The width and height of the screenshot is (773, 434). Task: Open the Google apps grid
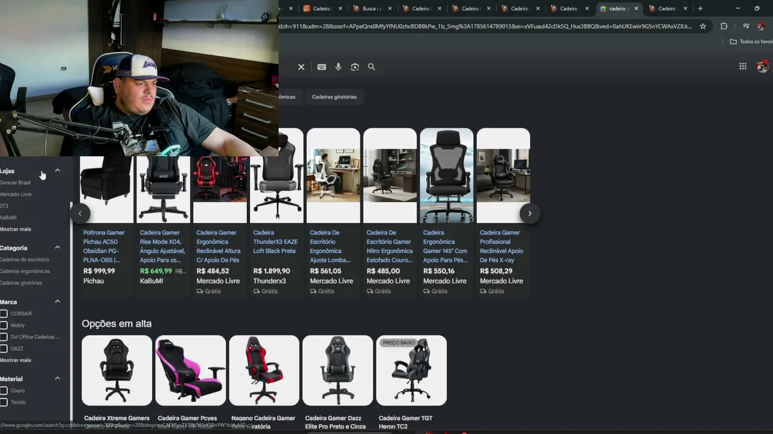pos(743,66)
